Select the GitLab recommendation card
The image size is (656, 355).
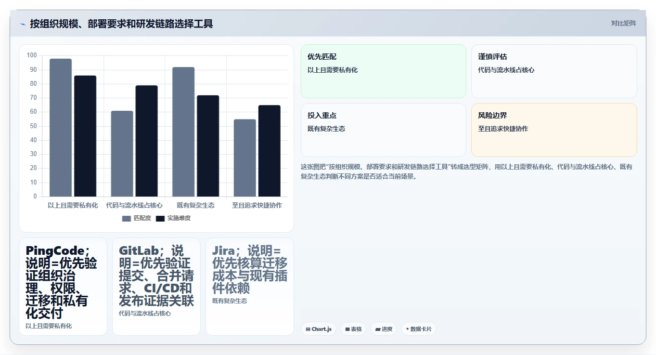coord(156,287)
